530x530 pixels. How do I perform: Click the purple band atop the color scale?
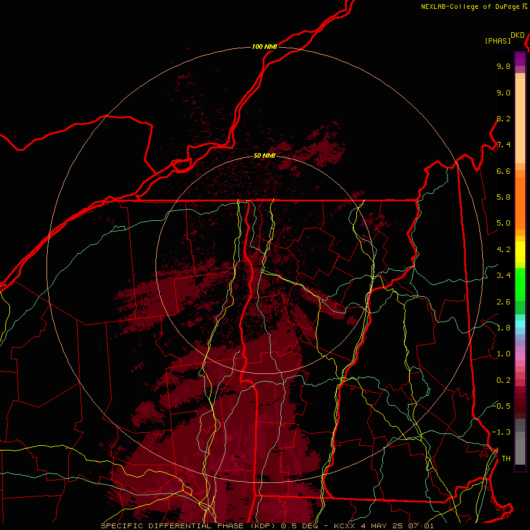[520, 59]
